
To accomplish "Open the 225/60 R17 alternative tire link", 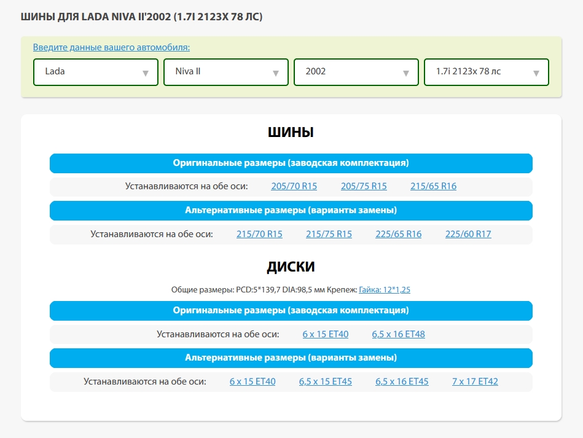I will point(469,234).
